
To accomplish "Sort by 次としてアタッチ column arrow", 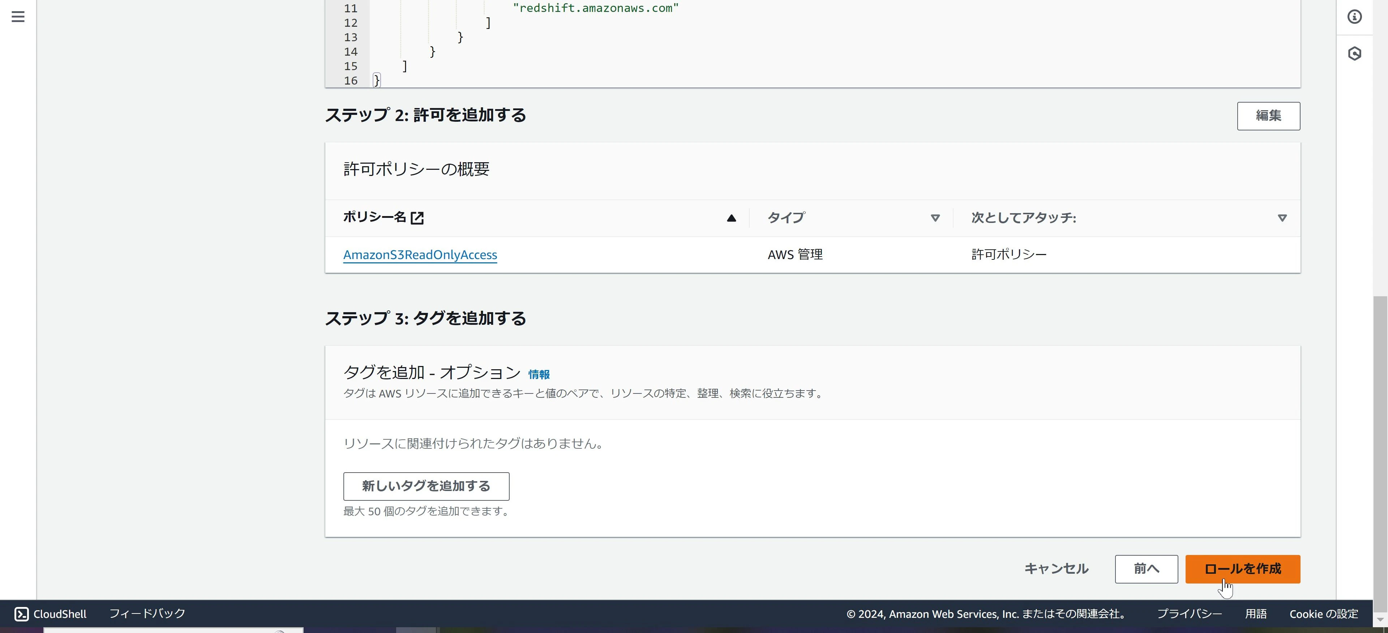I will [x=1282, y=218].
